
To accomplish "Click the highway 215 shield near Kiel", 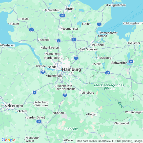I will [62, 15].
